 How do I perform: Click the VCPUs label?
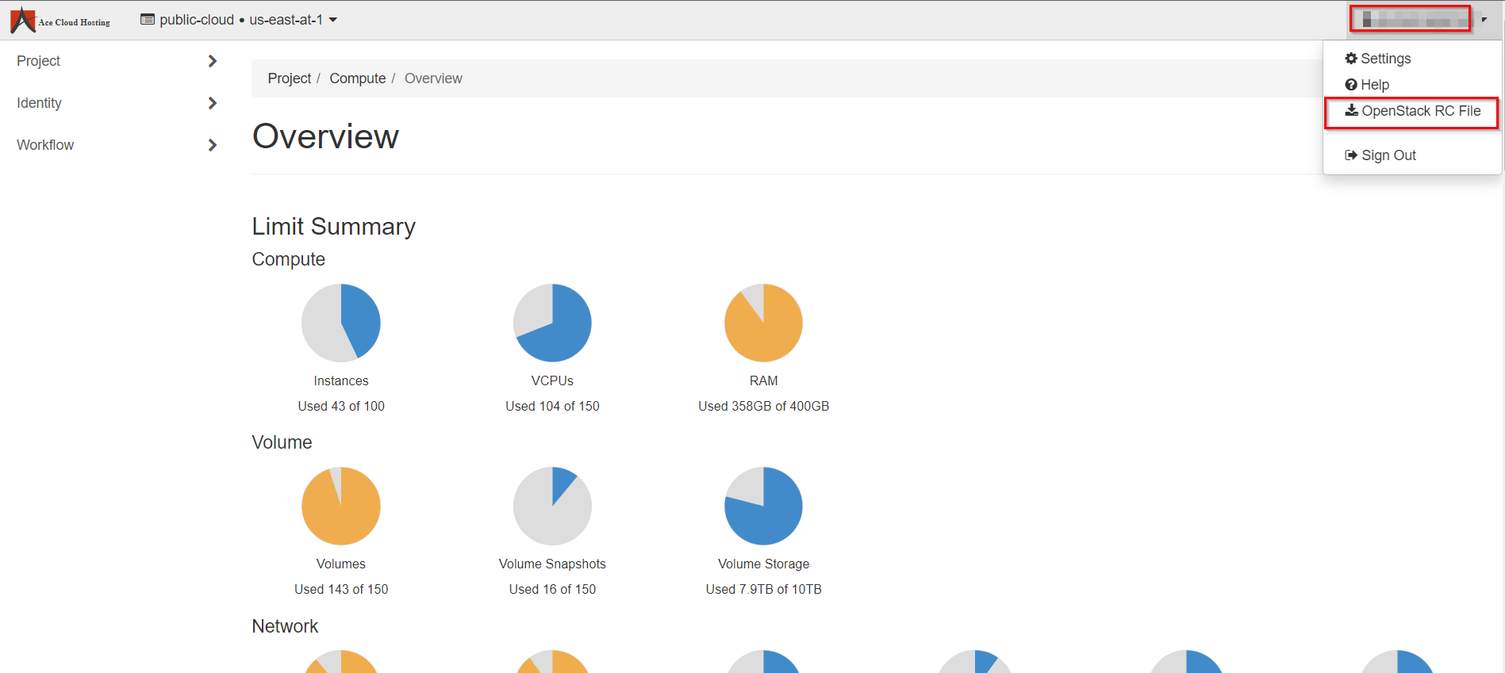tap(552, 380)
